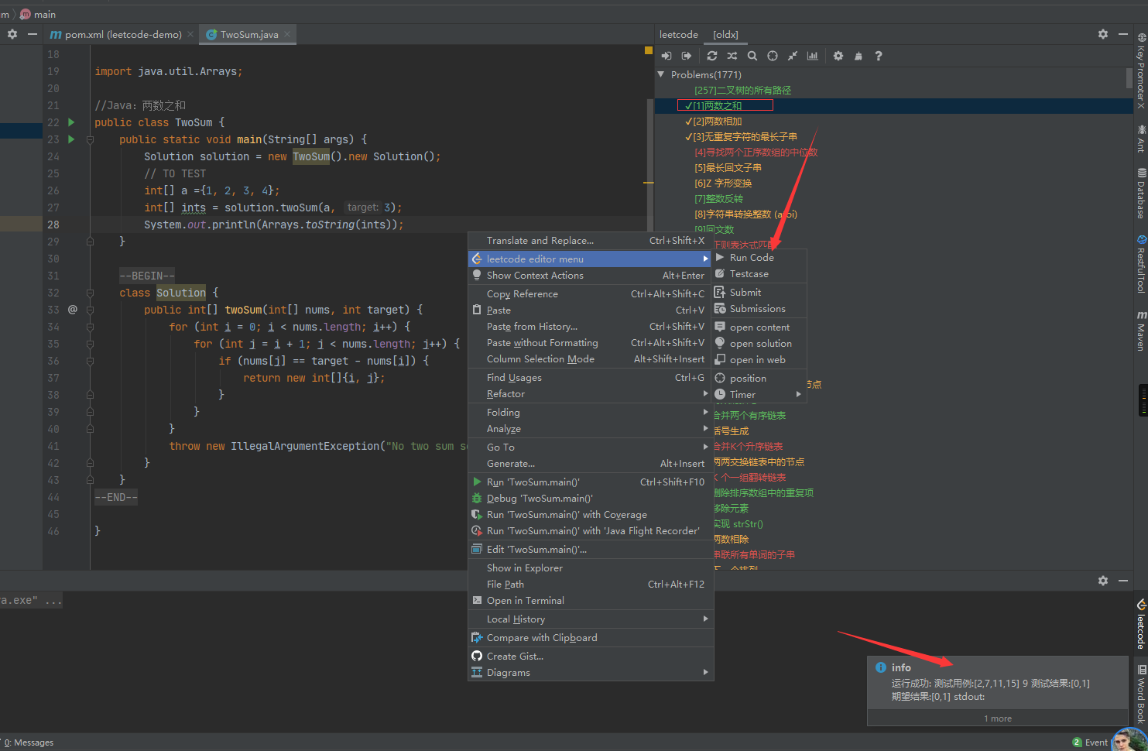1148x751 pixels.
Task: Click the locate position crosshair icon
Action: [773, 56]
